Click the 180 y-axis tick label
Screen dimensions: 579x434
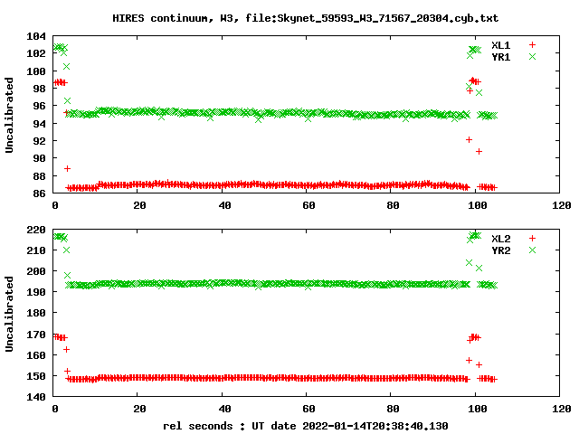(x=36, y=314)
